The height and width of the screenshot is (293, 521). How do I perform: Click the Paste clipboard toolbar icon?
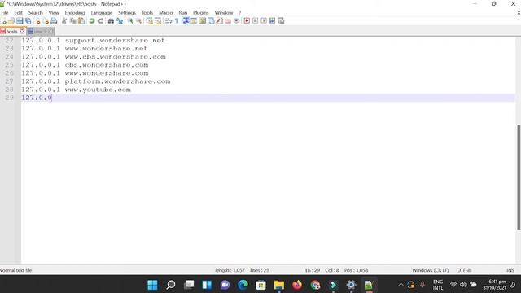click(x=81, y=21)
